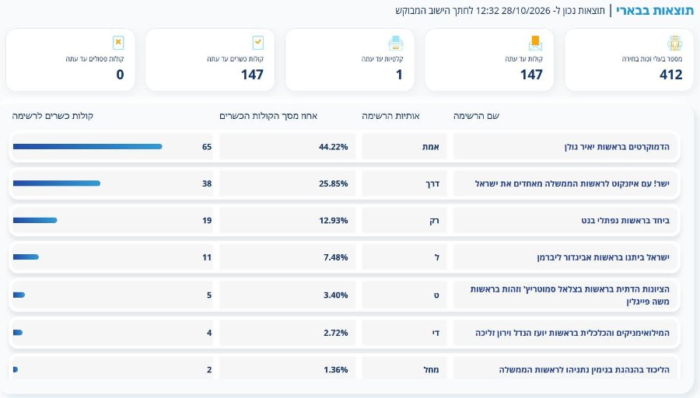This screenshot has width=700, height=398.
Task: Click the votes so far envelope icon
Action: (x=535, y=44)
